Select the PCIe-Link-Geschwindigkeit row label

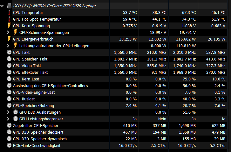point(37,146)
